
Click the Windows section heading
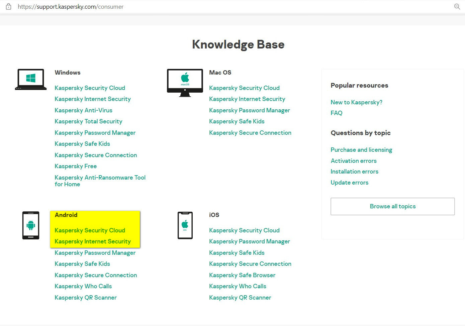(x=68, y=73)
